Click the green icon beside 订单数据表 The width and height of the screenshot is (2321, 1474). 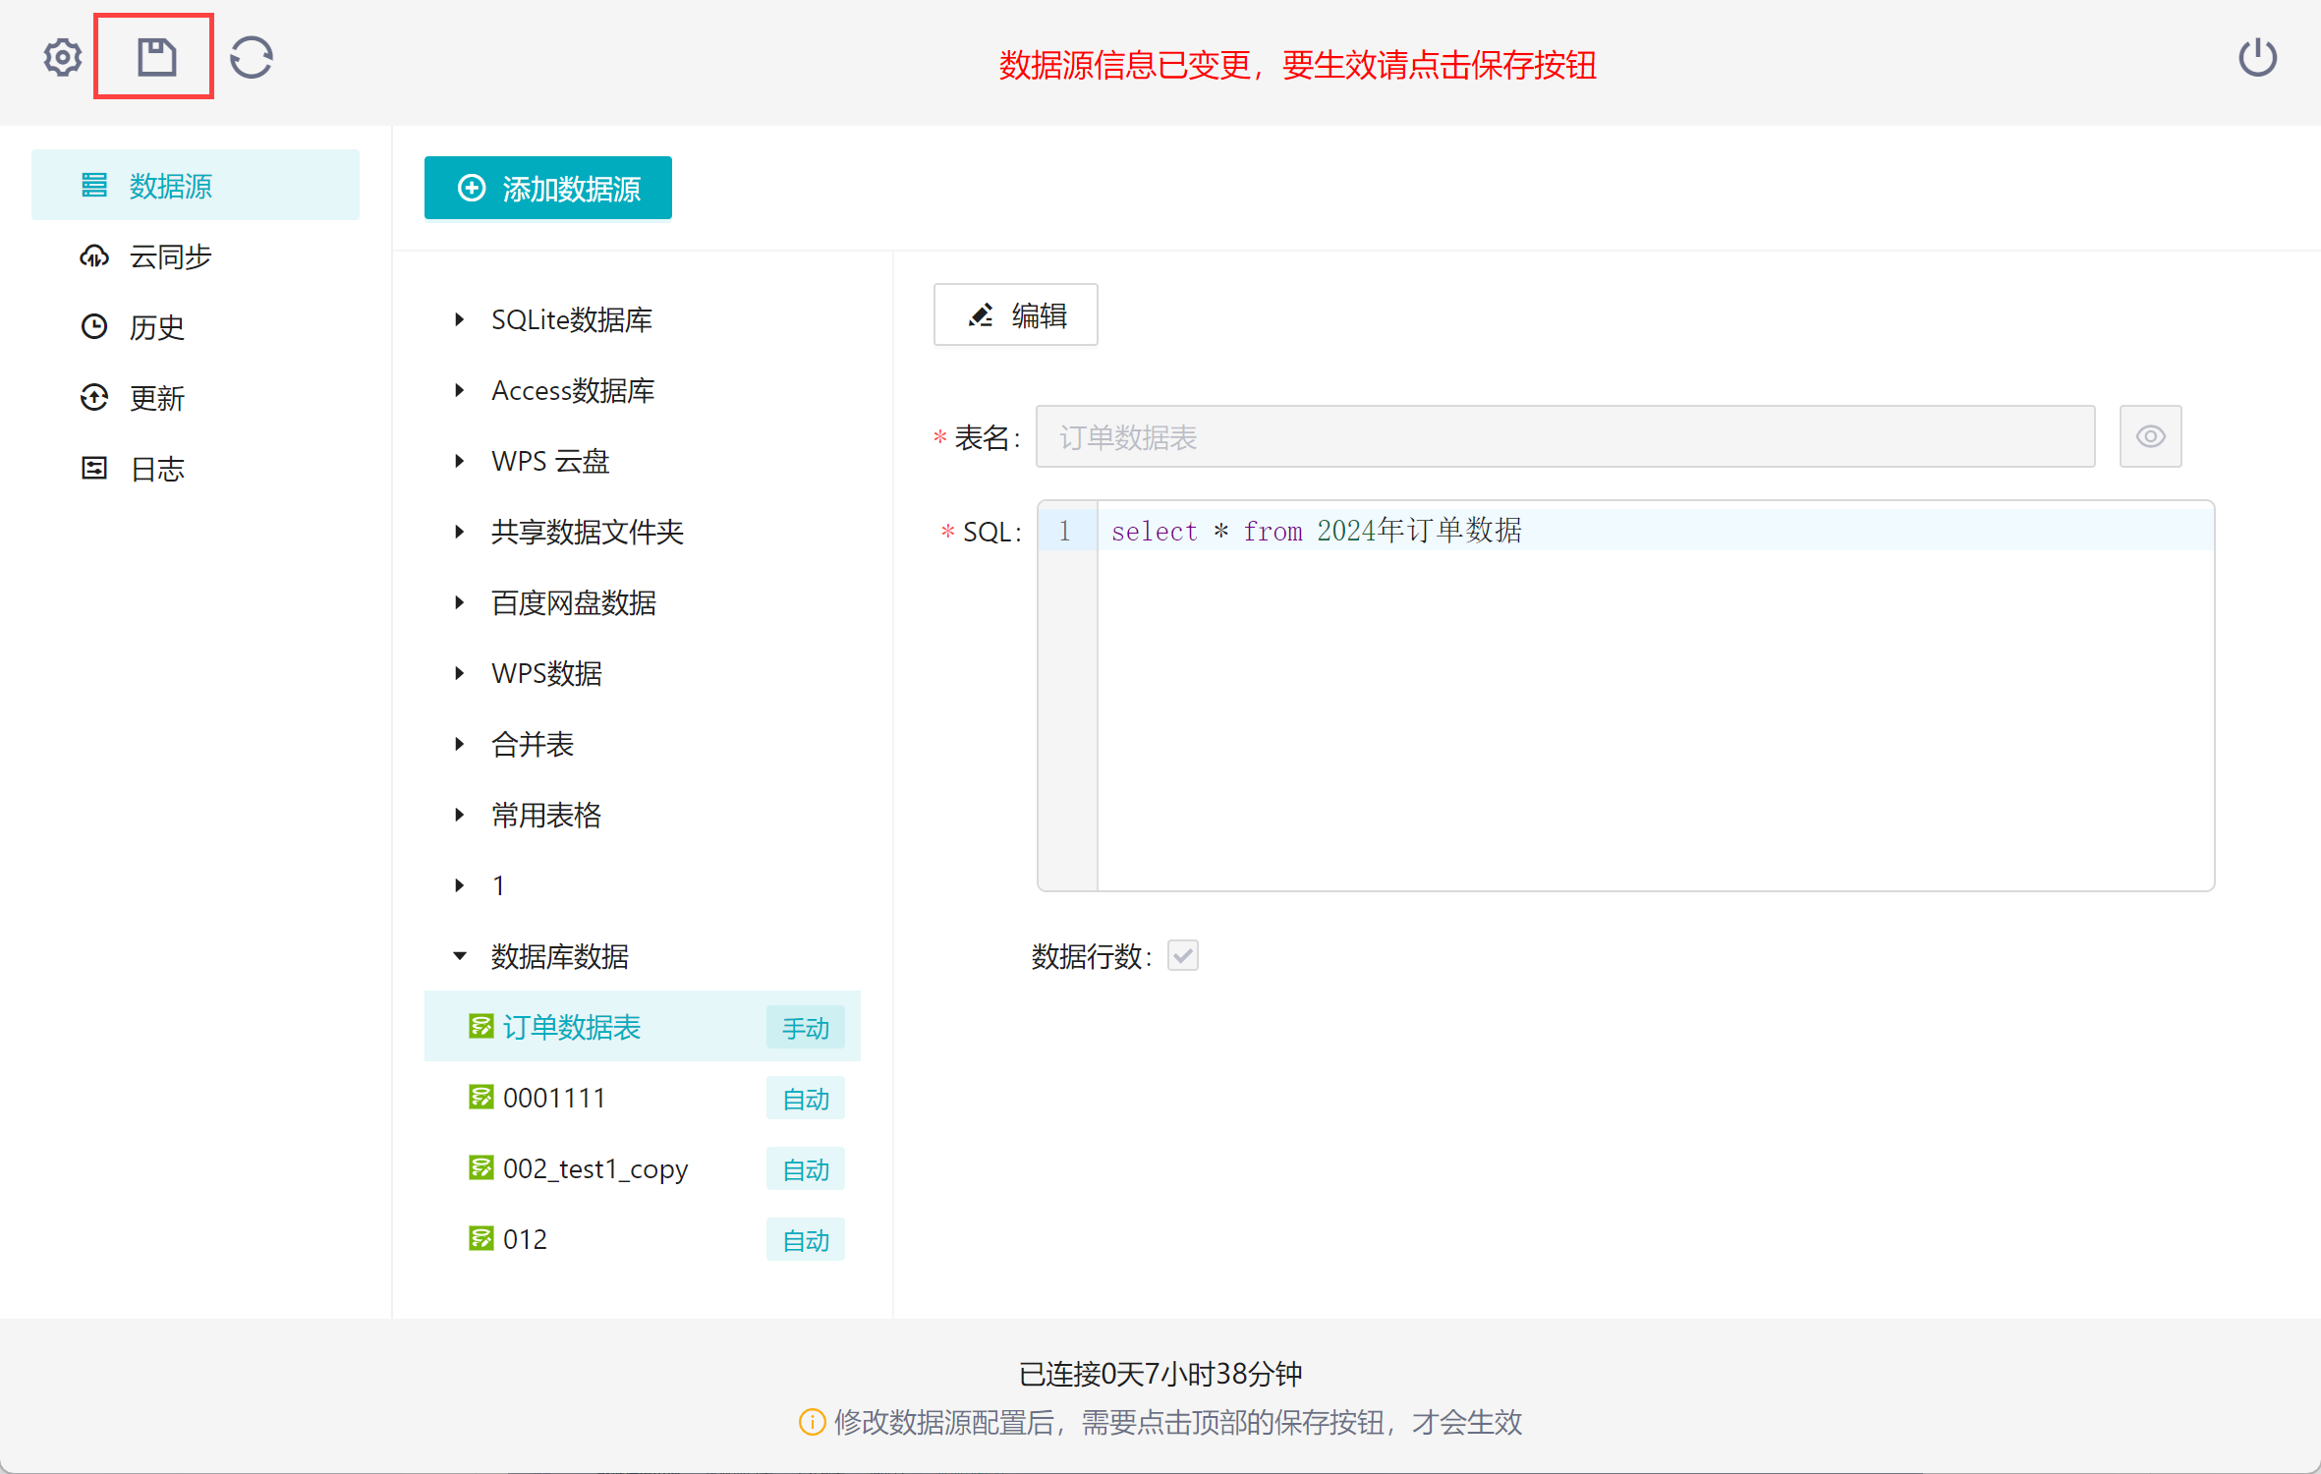point(481,1026)
